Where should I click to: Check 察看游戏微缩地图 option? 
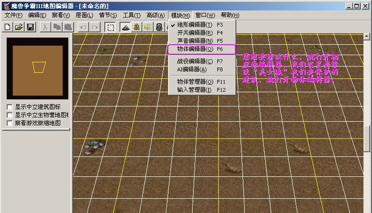tap(10, 123)
